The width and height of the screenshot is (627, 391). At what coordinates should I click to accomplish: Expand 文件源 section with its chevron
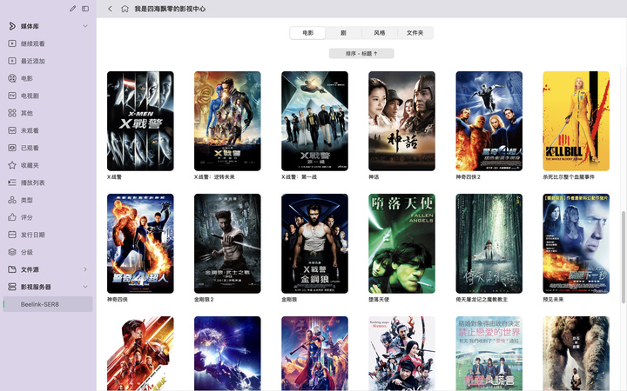[85, 269]
